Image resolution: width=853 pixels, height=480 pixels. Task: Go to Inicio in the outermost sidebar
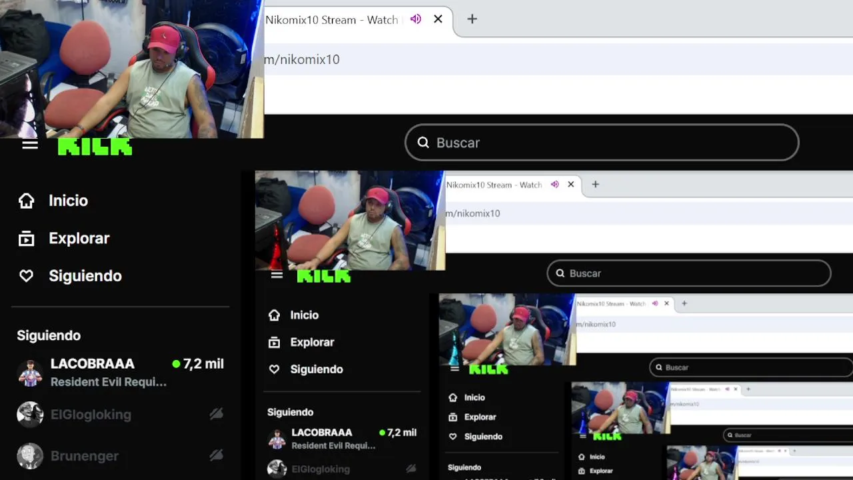[68, 201]
